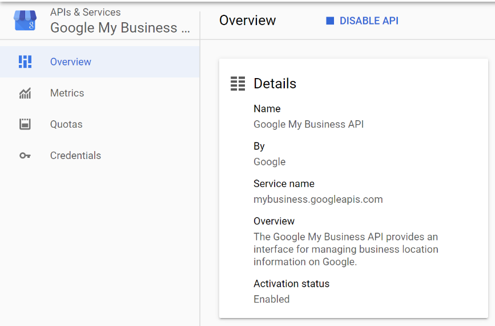Screen dimensions: 495x326
Task: Click the Quotas storage icon
Action: pos(25,124)
